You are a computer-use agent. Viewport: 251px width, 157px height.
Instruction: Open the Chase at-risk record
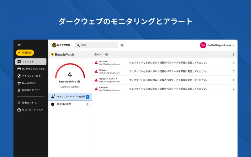coord(165,71)
